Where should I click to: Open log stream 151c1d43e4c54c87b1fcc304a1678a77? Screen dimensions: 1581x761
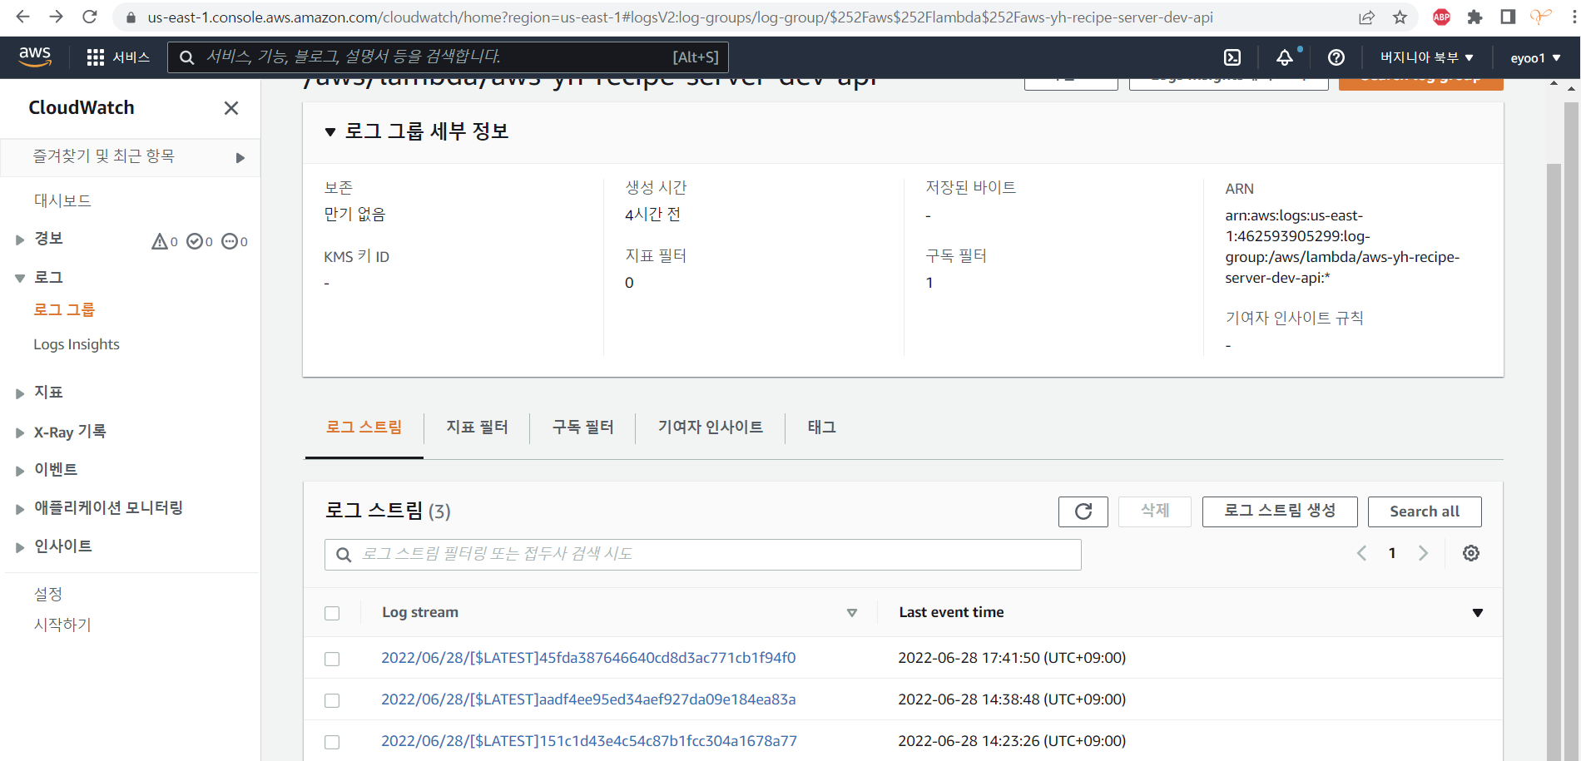click(589, 741)
